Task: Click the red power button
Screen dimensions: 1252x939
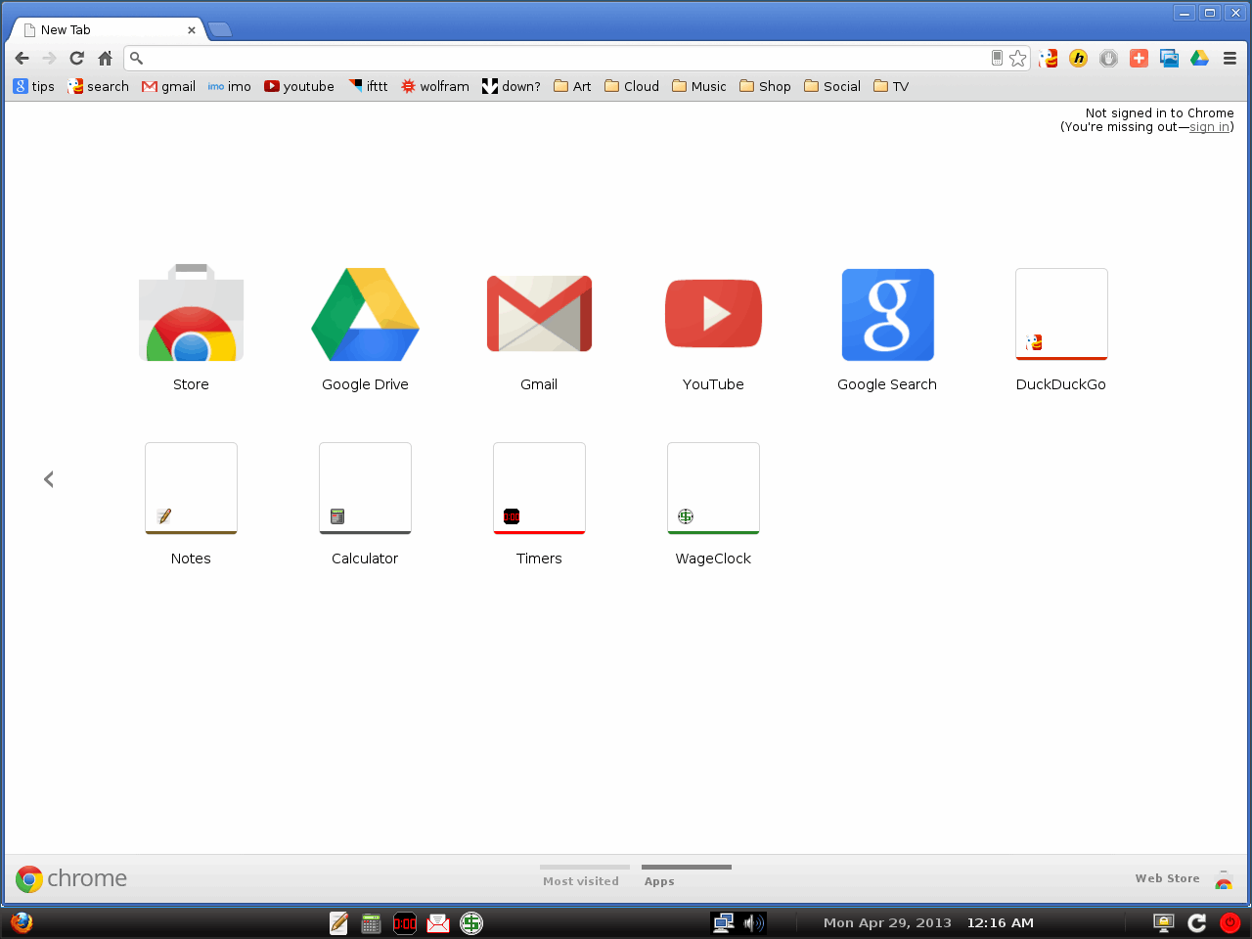Action: [x=1230, y=922]
